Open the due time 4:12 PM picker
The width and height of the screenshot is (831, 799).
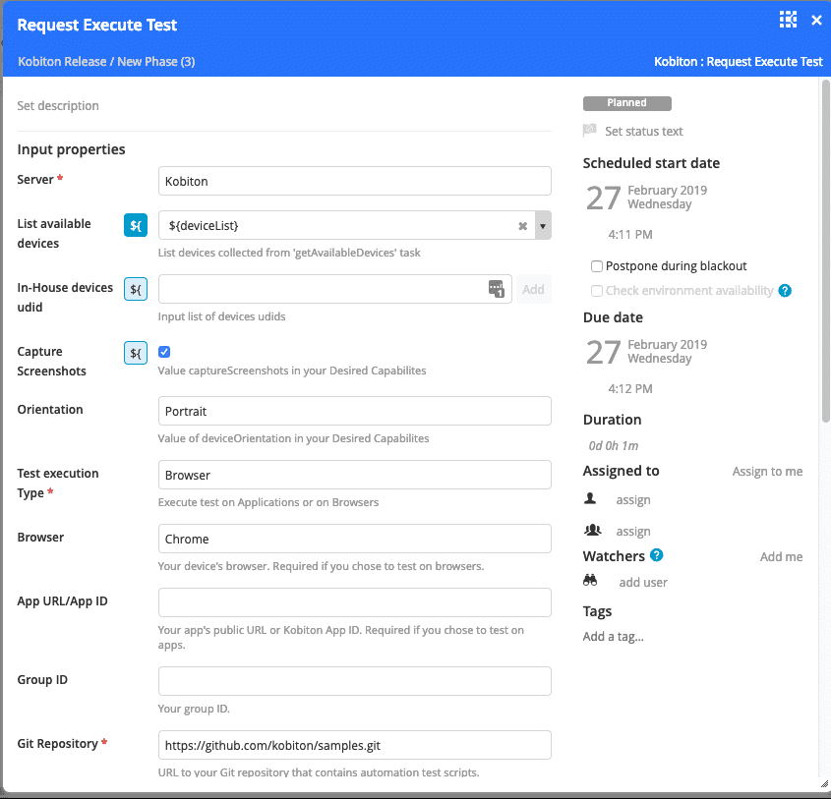click(x=631, y=389)
